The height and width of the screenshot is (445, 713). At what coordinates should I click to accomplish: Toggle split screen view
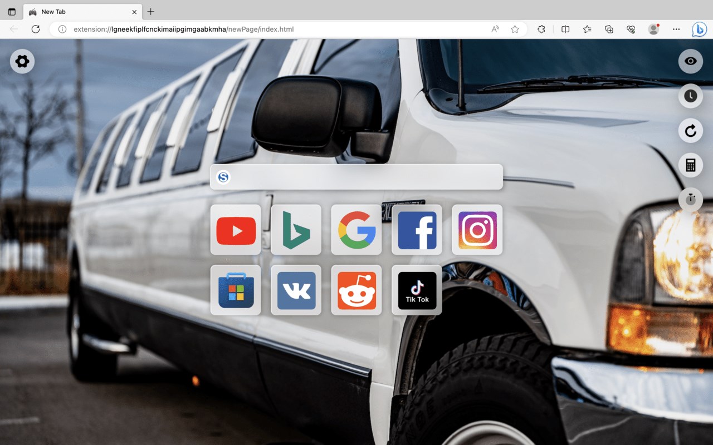click(565, 29)
